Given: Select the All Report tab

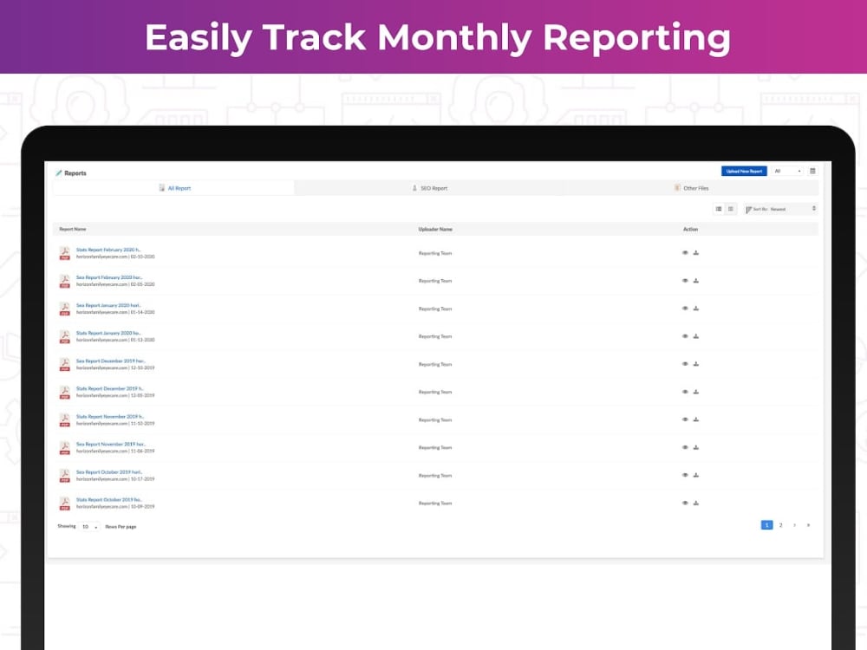Looking at the screenshot, I should coord(174,188).
